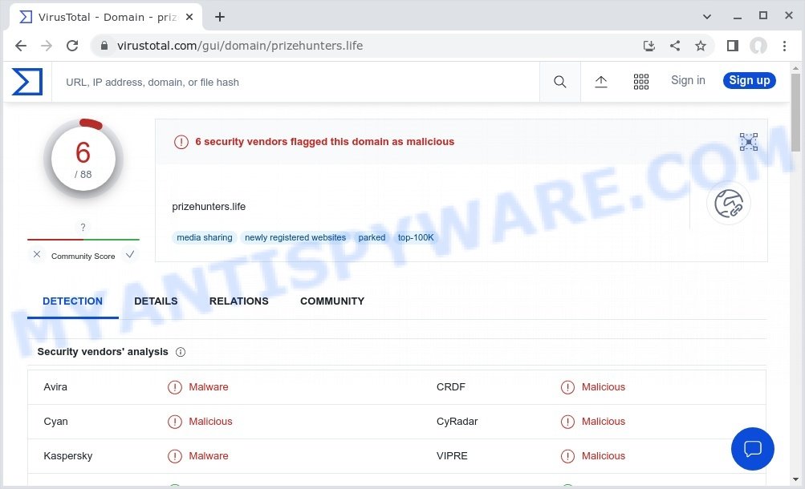
Task: Click the globe link domain icon
Action: coord(729,204)
